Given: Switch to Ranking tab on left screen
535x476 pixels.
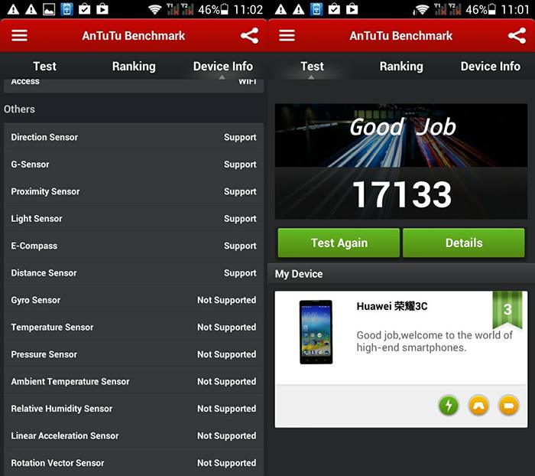Looking at the screenshot, I should 134,67.
